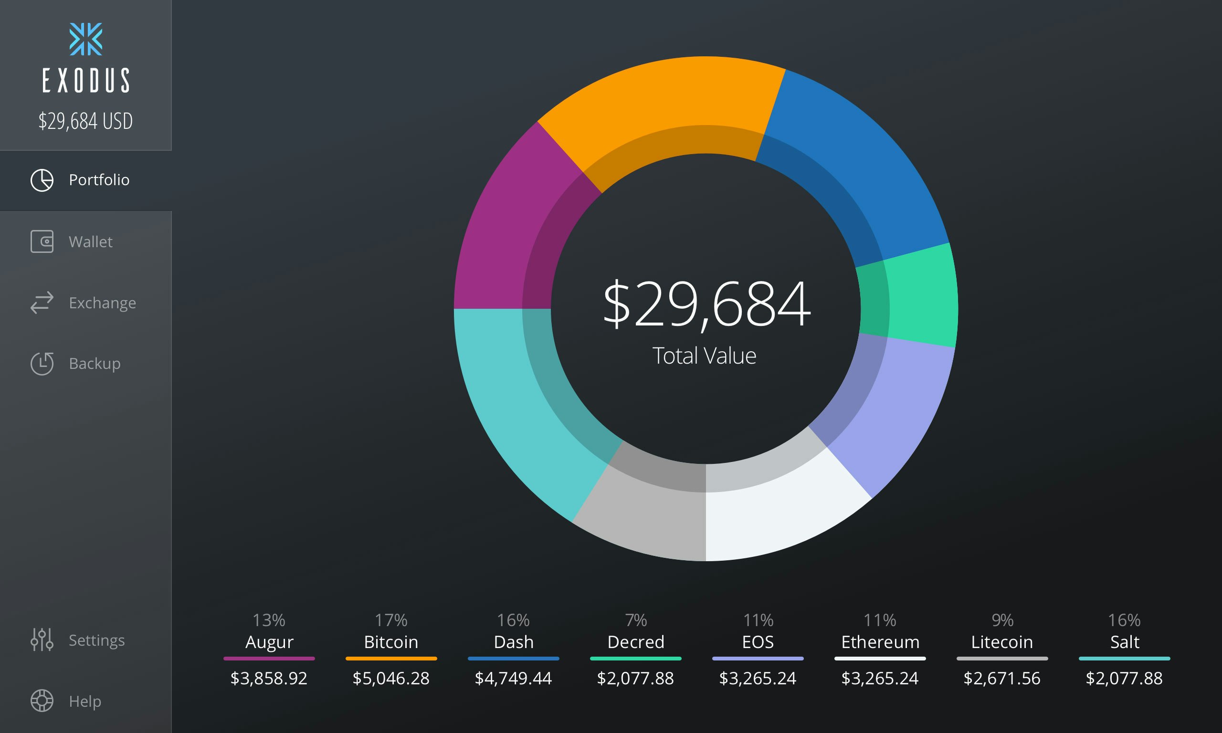Open the Wallet section via its icon
The width and height of the screenshot is (1222, 733).
[42, 241]
